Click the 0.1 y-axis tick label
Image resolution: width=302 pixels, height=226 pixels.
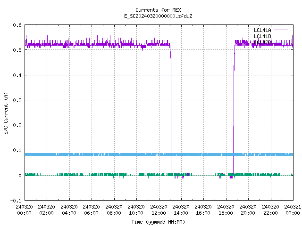click(x=17, y=150)
